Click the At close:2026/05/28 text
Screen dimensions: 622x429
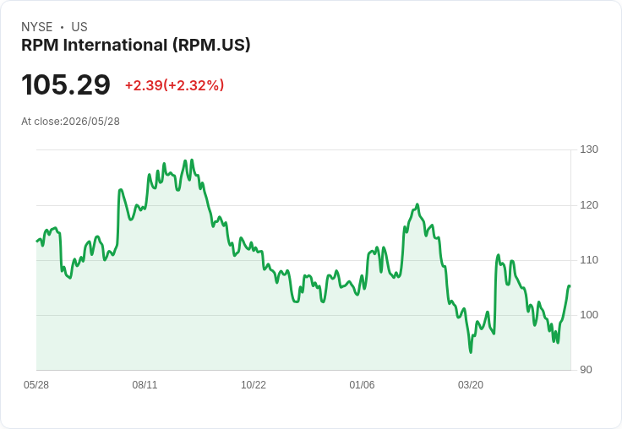[x=71, y=122]
